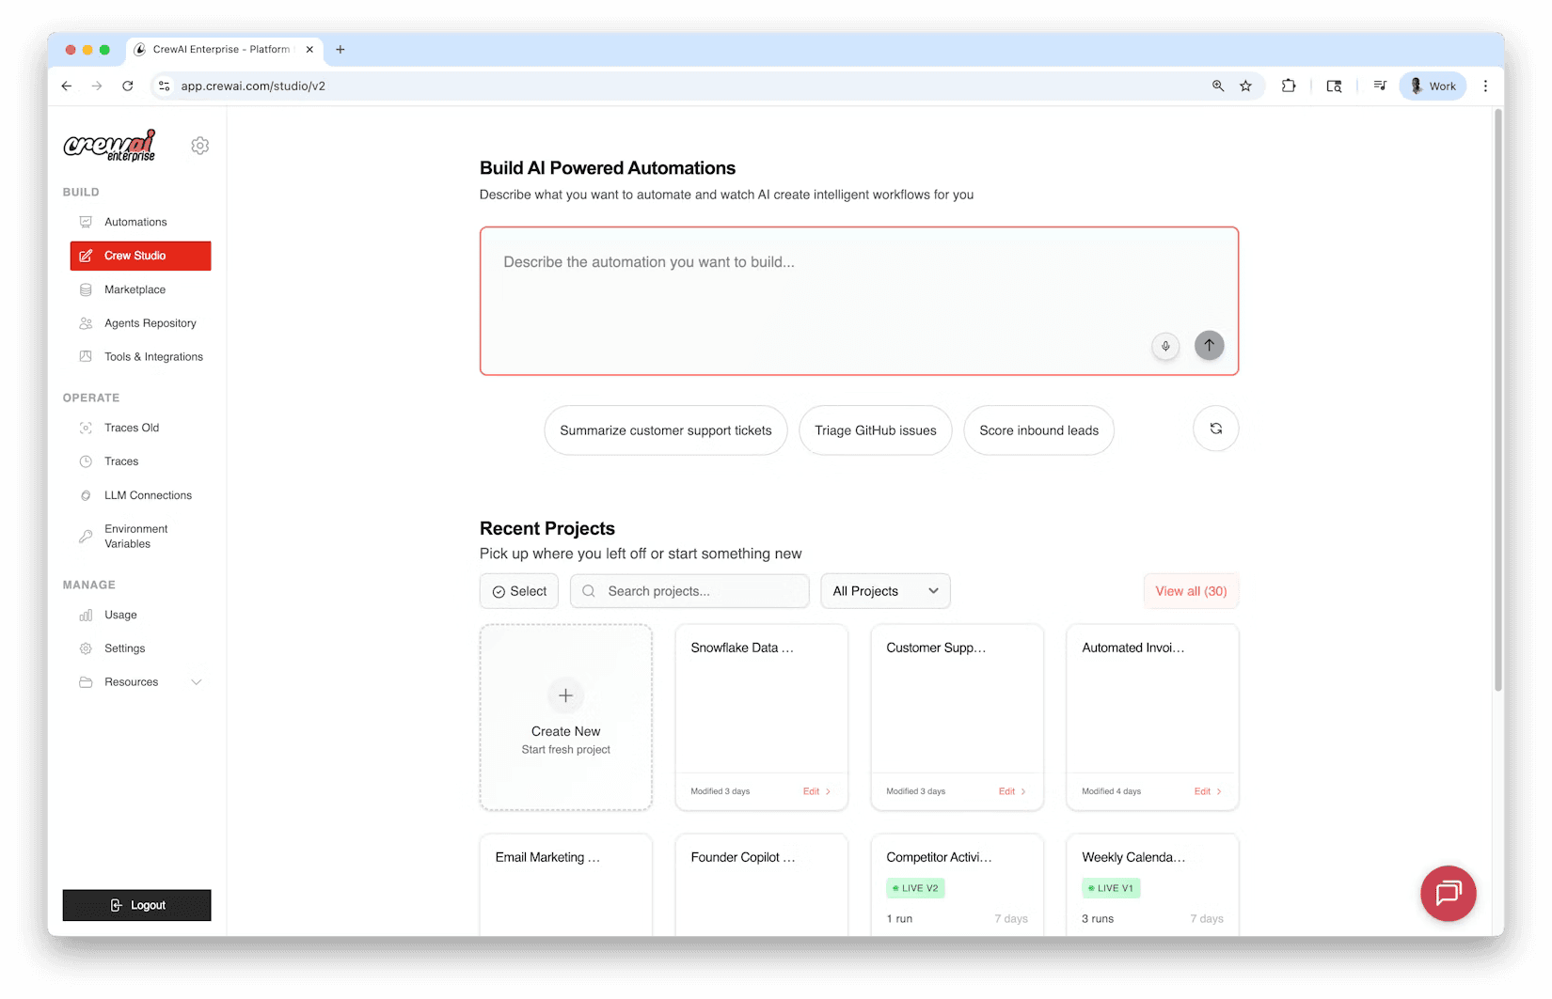Open the All Projects filter dropdown
This screenshot has width=1552, height=999.
(x=884, y=590)
